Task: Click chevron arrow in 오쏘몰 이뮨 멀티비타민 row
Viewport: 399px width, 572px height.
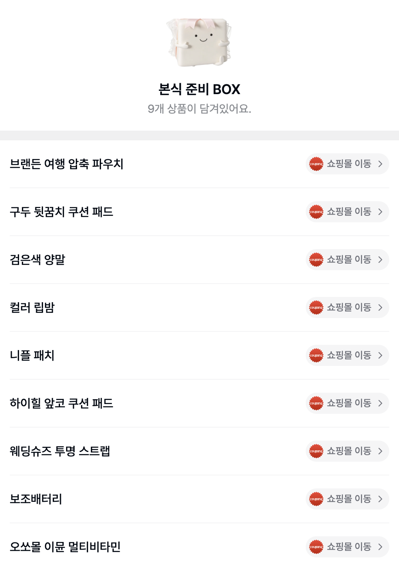Action: [x=380, y=547]
